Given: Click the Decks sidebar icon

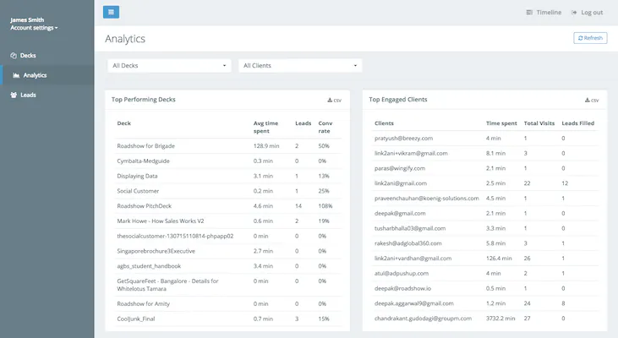Looking at the screenshot, I should tap(14, 56).
